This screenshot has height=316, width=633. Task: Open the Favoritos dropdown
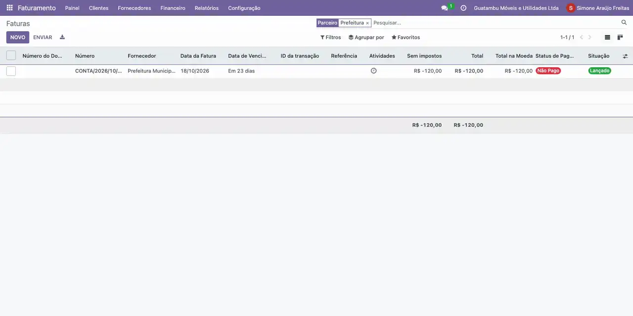tap(406, 38)
